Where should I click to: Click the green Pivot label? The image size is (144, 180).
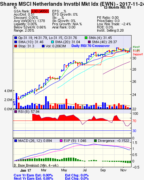point(136,47)
